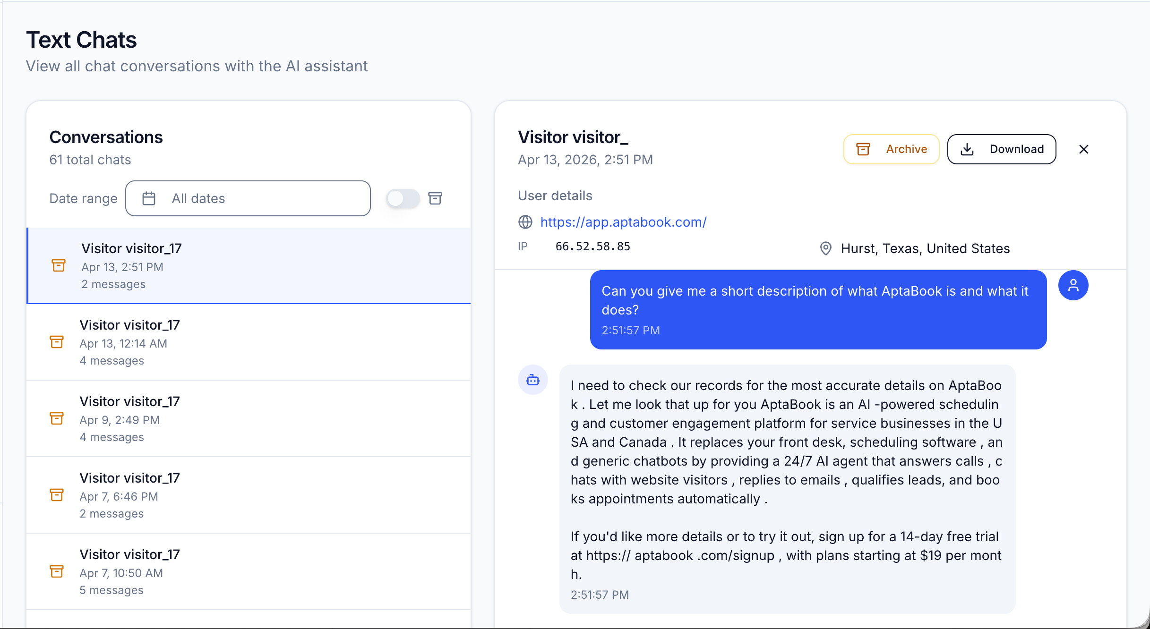Toggle the show archived chats switch
This screenshot has height=629, width=1150.
[x=403, y=198]
